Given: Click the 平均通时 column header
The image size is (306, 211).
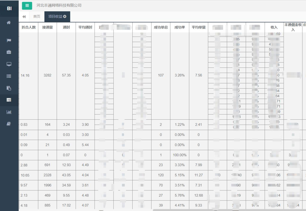Looking at the screenshot, I should 85,27.
